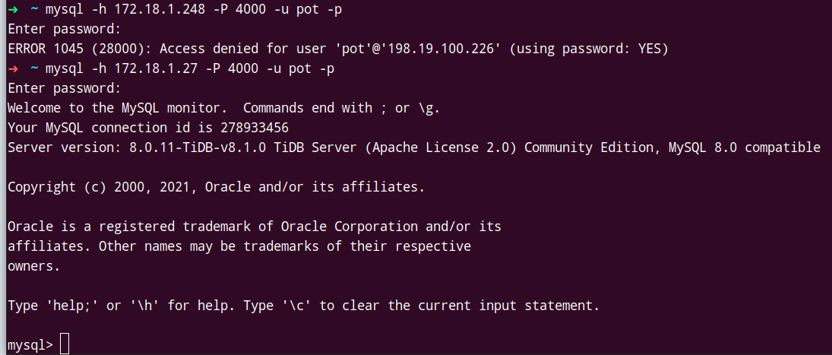Click the block cursor after the mysql> prompt
Viewport: 832px width, 355px height.
(65, 345)
